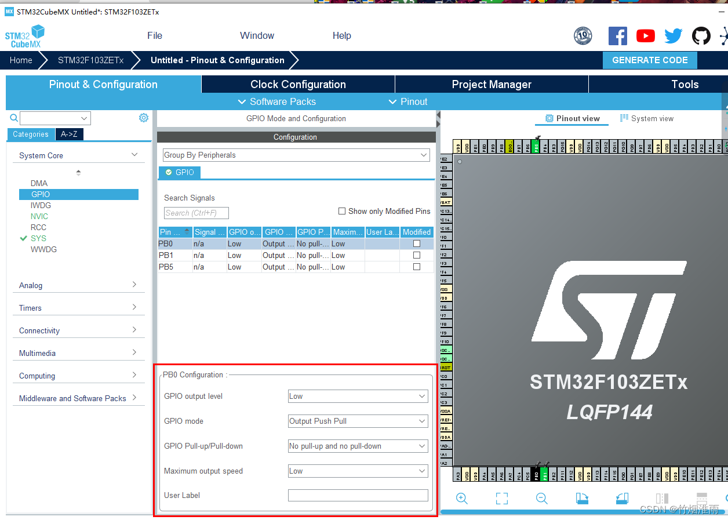Select RCC in System Core list
Image resolution: width=728 pixels, height=520 pixels.
pyautogui.click(x=38, y=227)
